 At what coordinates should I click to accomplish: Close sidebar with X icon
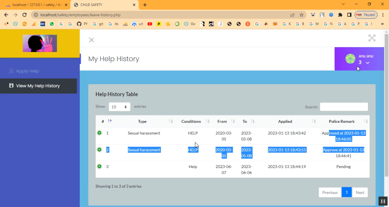(91, 40)
